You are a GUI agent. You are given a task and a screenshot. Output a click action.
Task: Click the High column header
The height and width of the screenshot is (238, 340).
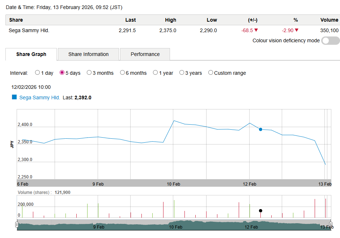[171, 20]
